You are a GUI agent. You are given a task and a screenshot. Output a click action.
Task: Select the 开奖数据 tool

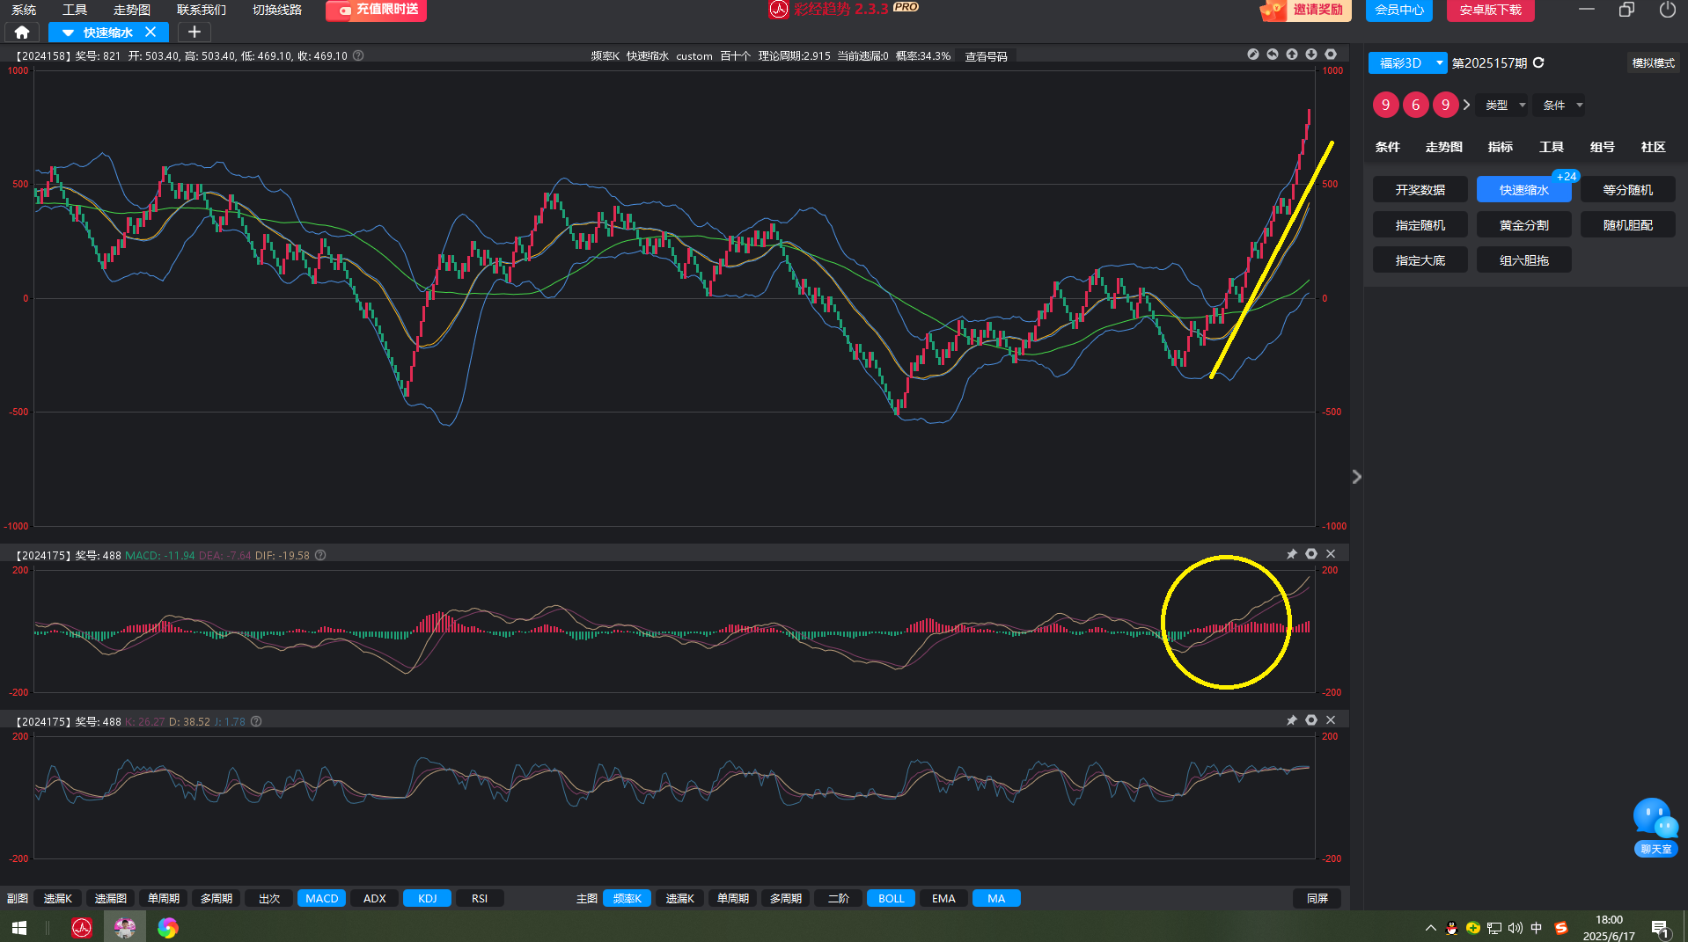click(1420, 189)
